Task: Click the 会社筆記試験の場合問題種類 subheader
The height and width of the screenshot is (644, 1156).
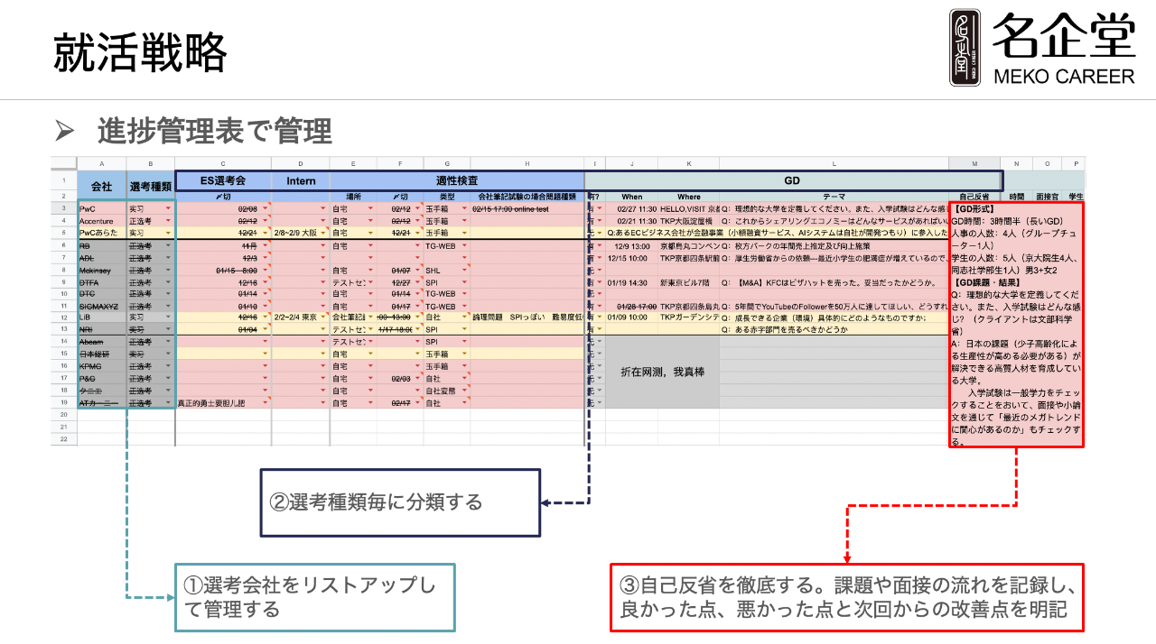Action: [527, 197]
